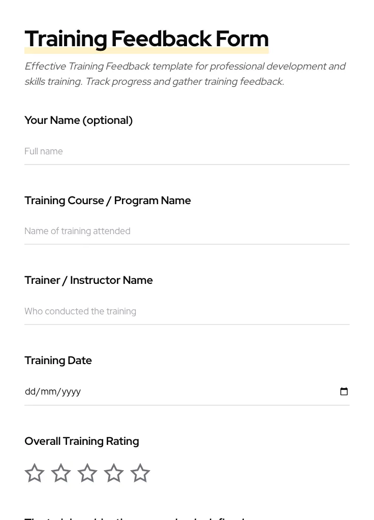Open the date picker on Training Date field
The image size is (374, 520).
[x=344, y=391]
